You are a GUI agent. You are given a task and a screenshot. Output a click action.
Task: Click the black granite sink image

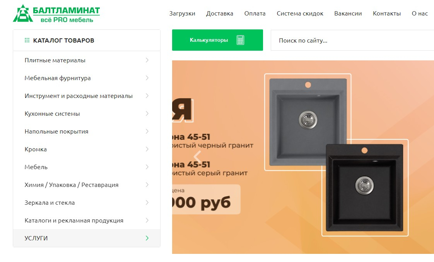[364, 187]
